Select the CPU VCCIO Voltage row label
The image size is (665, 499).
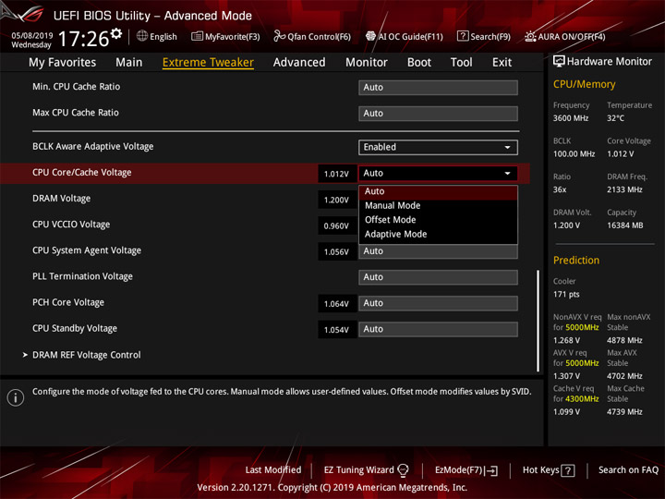click(71, 225)
